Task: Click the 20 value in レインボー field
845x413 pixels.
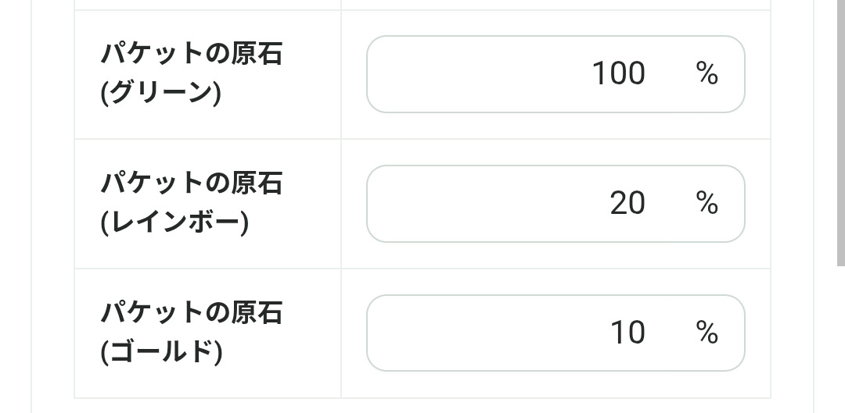Action: [x=627, y=204]
